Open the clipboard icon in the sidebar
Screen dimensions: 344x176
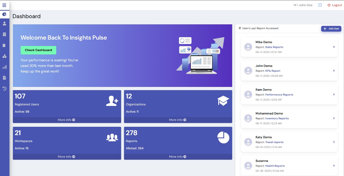[4, 45]
